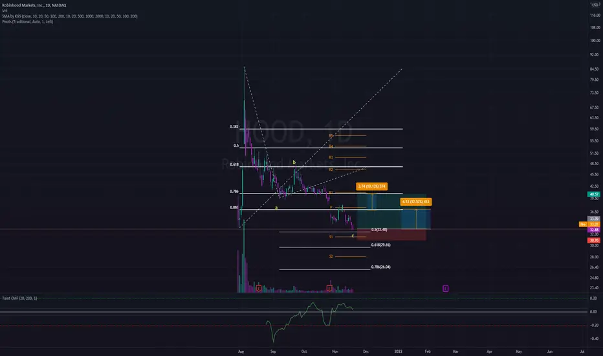The image size is (603, 356).
Task: Click the red earnings marker near late October
Action: point(329,288)
